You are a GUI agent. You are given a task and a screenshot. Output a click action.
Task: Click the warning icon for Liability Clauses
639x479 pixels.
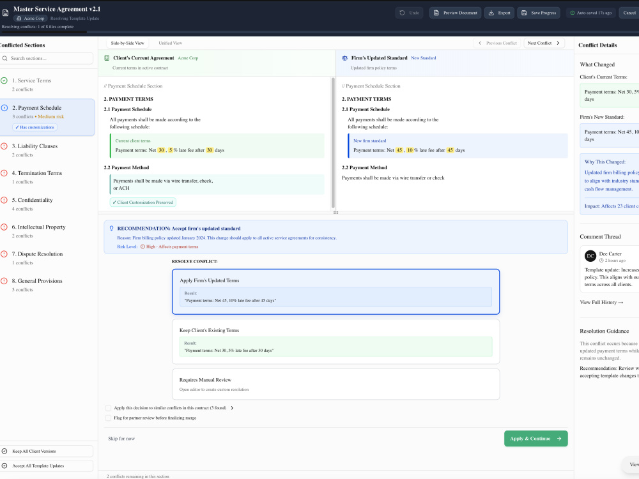click(x=4, y=146)
